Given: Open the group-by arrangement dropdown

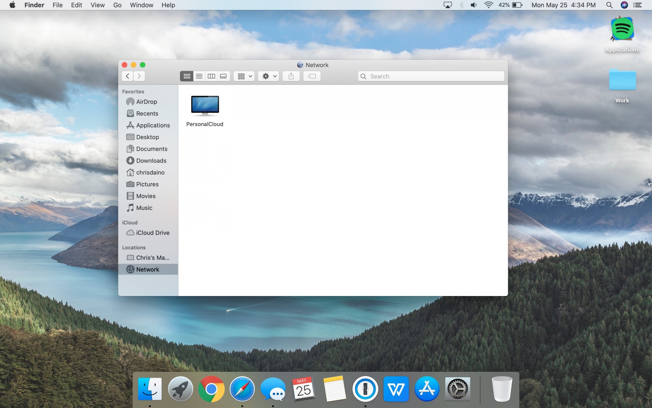Looking at the screenshot, I should click(244, 76).
